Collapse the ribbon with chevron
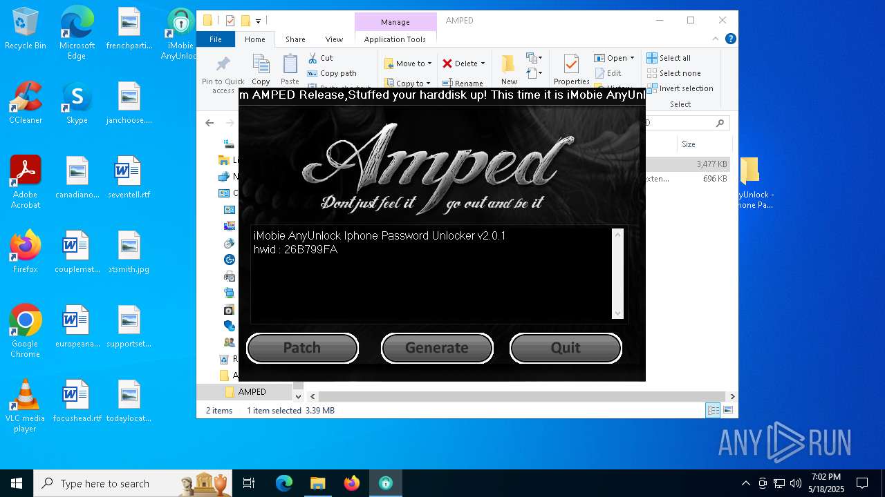 tap(716, 39)
